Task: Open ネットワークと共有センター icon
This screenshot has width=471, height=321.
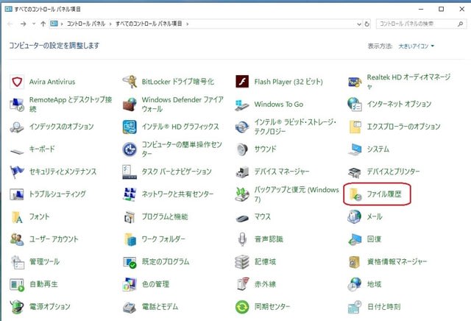Action: coord(130,194)
